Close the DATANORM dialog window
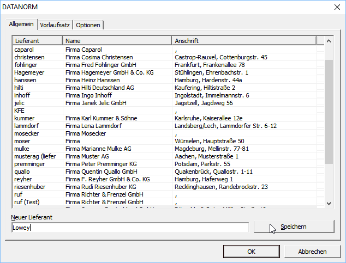The image size is (346, 263). point(335,7)
